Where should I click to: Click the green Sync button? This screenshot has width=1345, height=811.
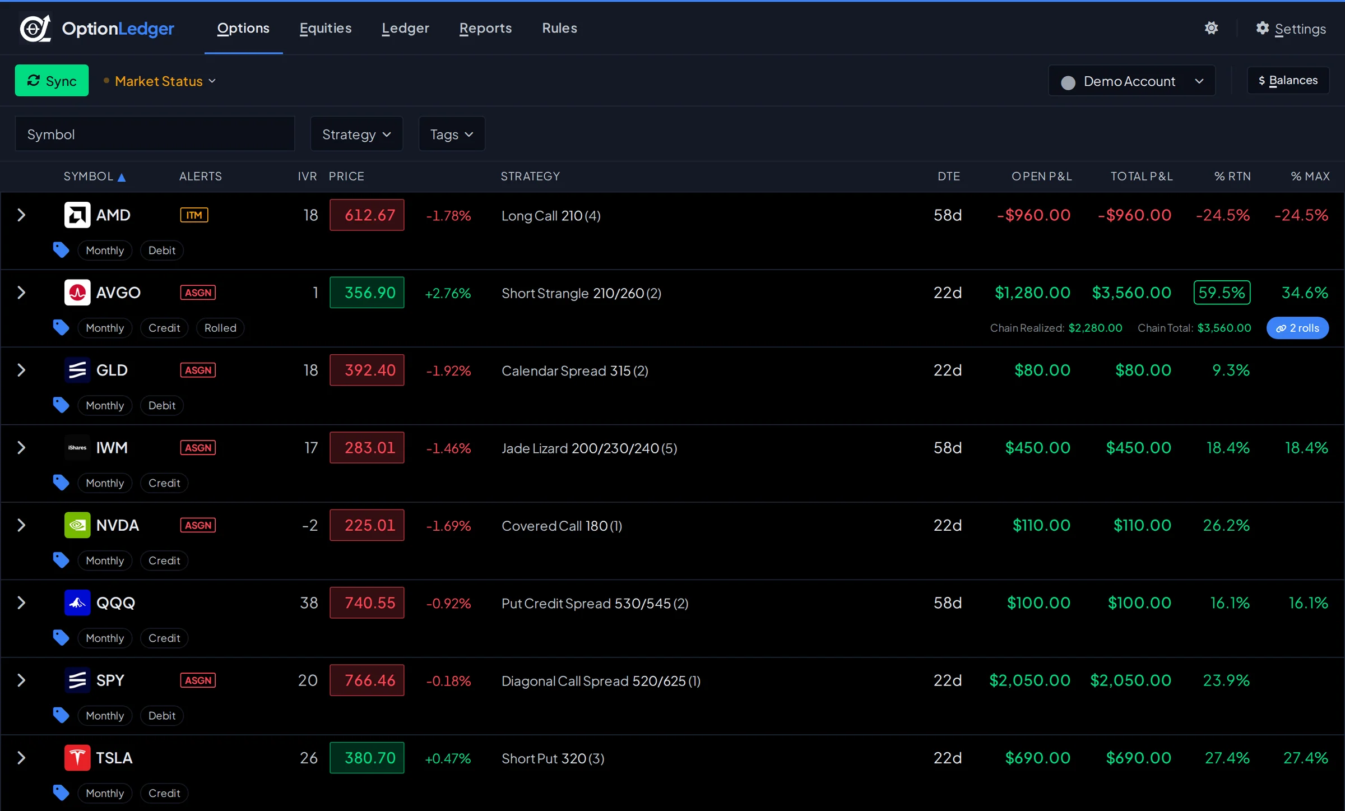[52, 81]
